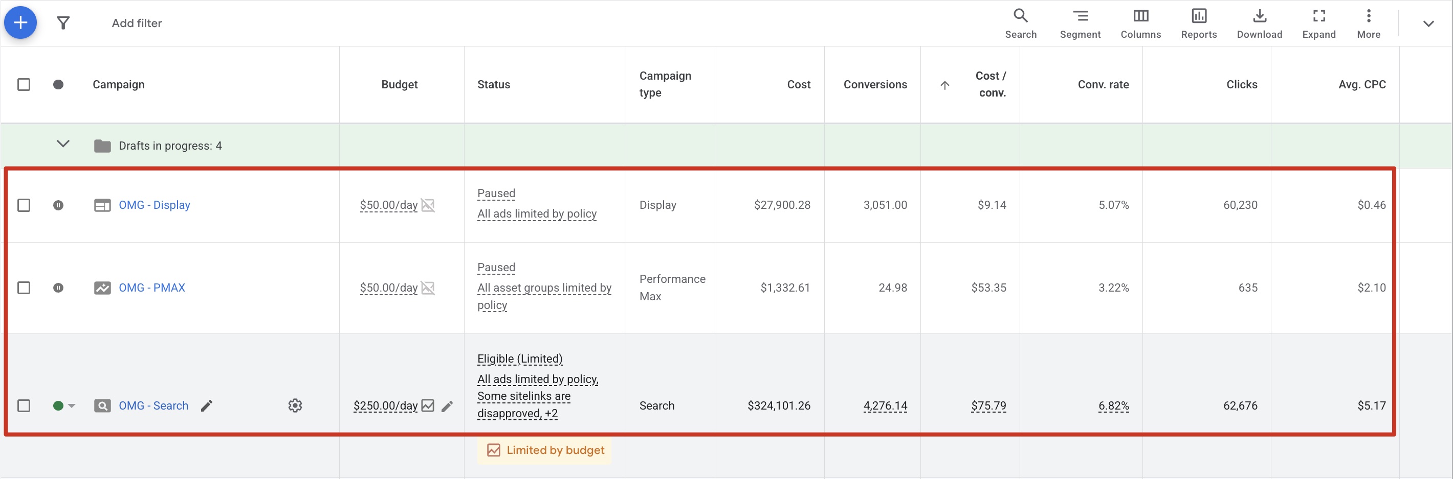Open the More options menu
This screenshot has height=479, width=1453.
tap(1368, 23)
